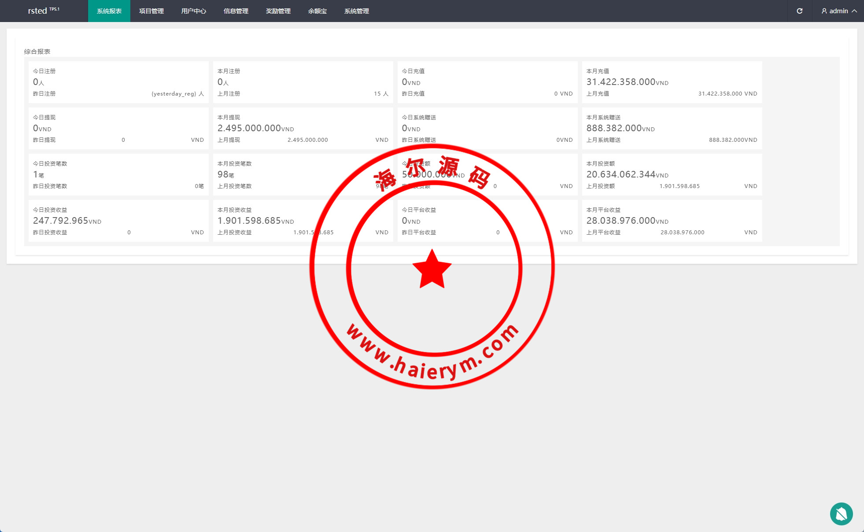Click the 综合报表 section heading

click(x=37, y=52)
